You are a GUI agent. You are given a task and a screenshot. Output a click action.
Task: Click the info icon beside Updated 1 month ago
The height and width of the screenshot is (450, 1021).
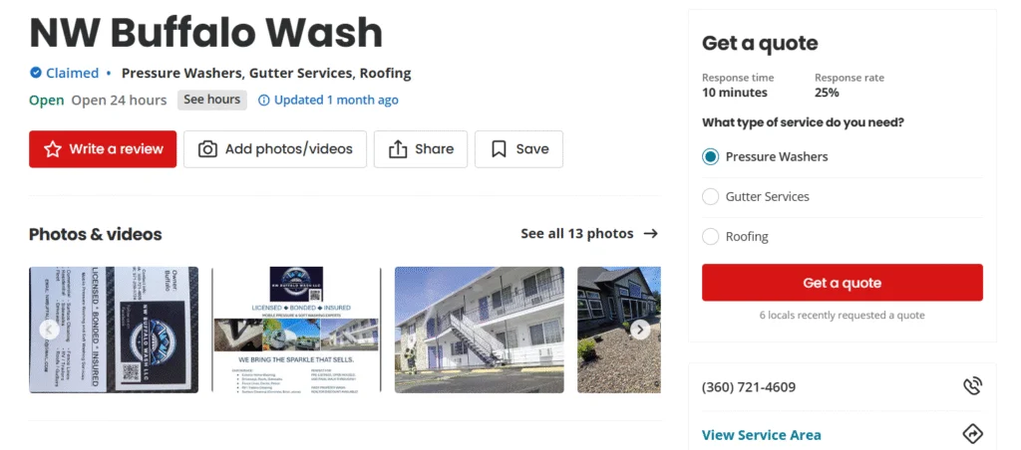(x=263, y=101)
